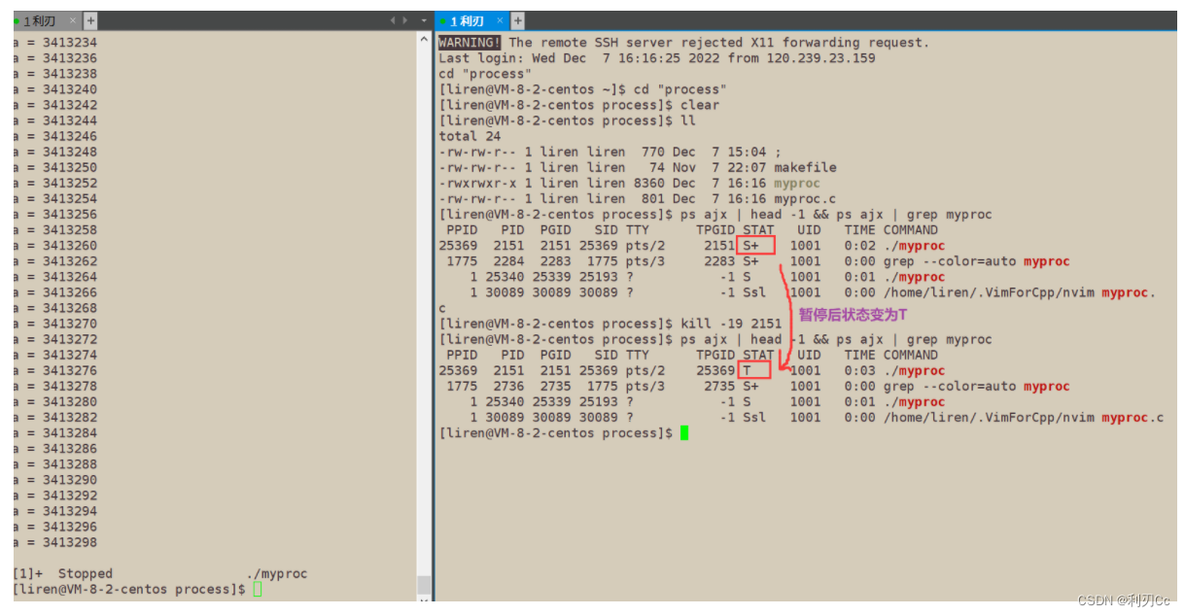Viewport: 1185px width, 616px height.
Task: Click 'a = 3413260' line in left pane
Action: pos(55,246)
